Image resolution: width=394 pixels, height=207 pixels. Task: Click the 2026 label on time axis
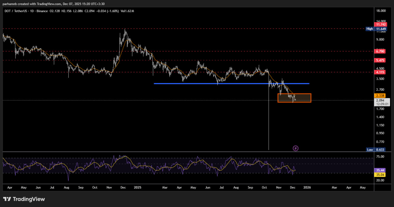[306, 187]
